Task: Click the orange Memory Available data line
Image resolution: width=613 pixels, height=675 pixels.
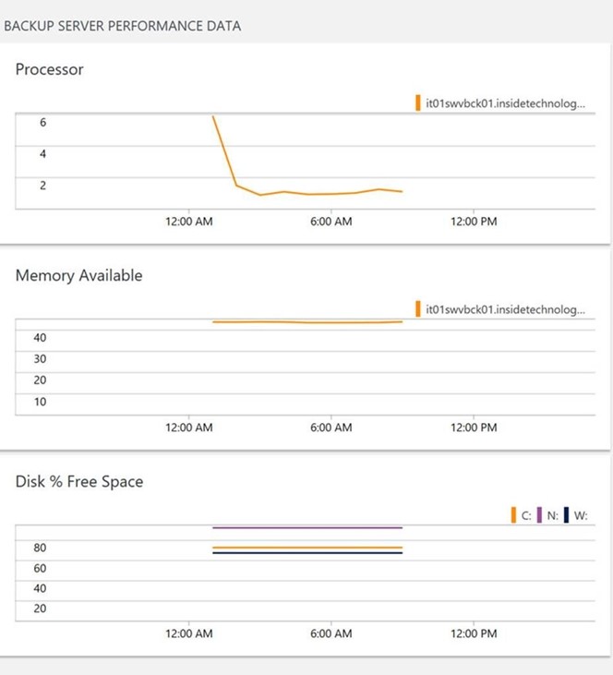Action: [x=307, y=321]
